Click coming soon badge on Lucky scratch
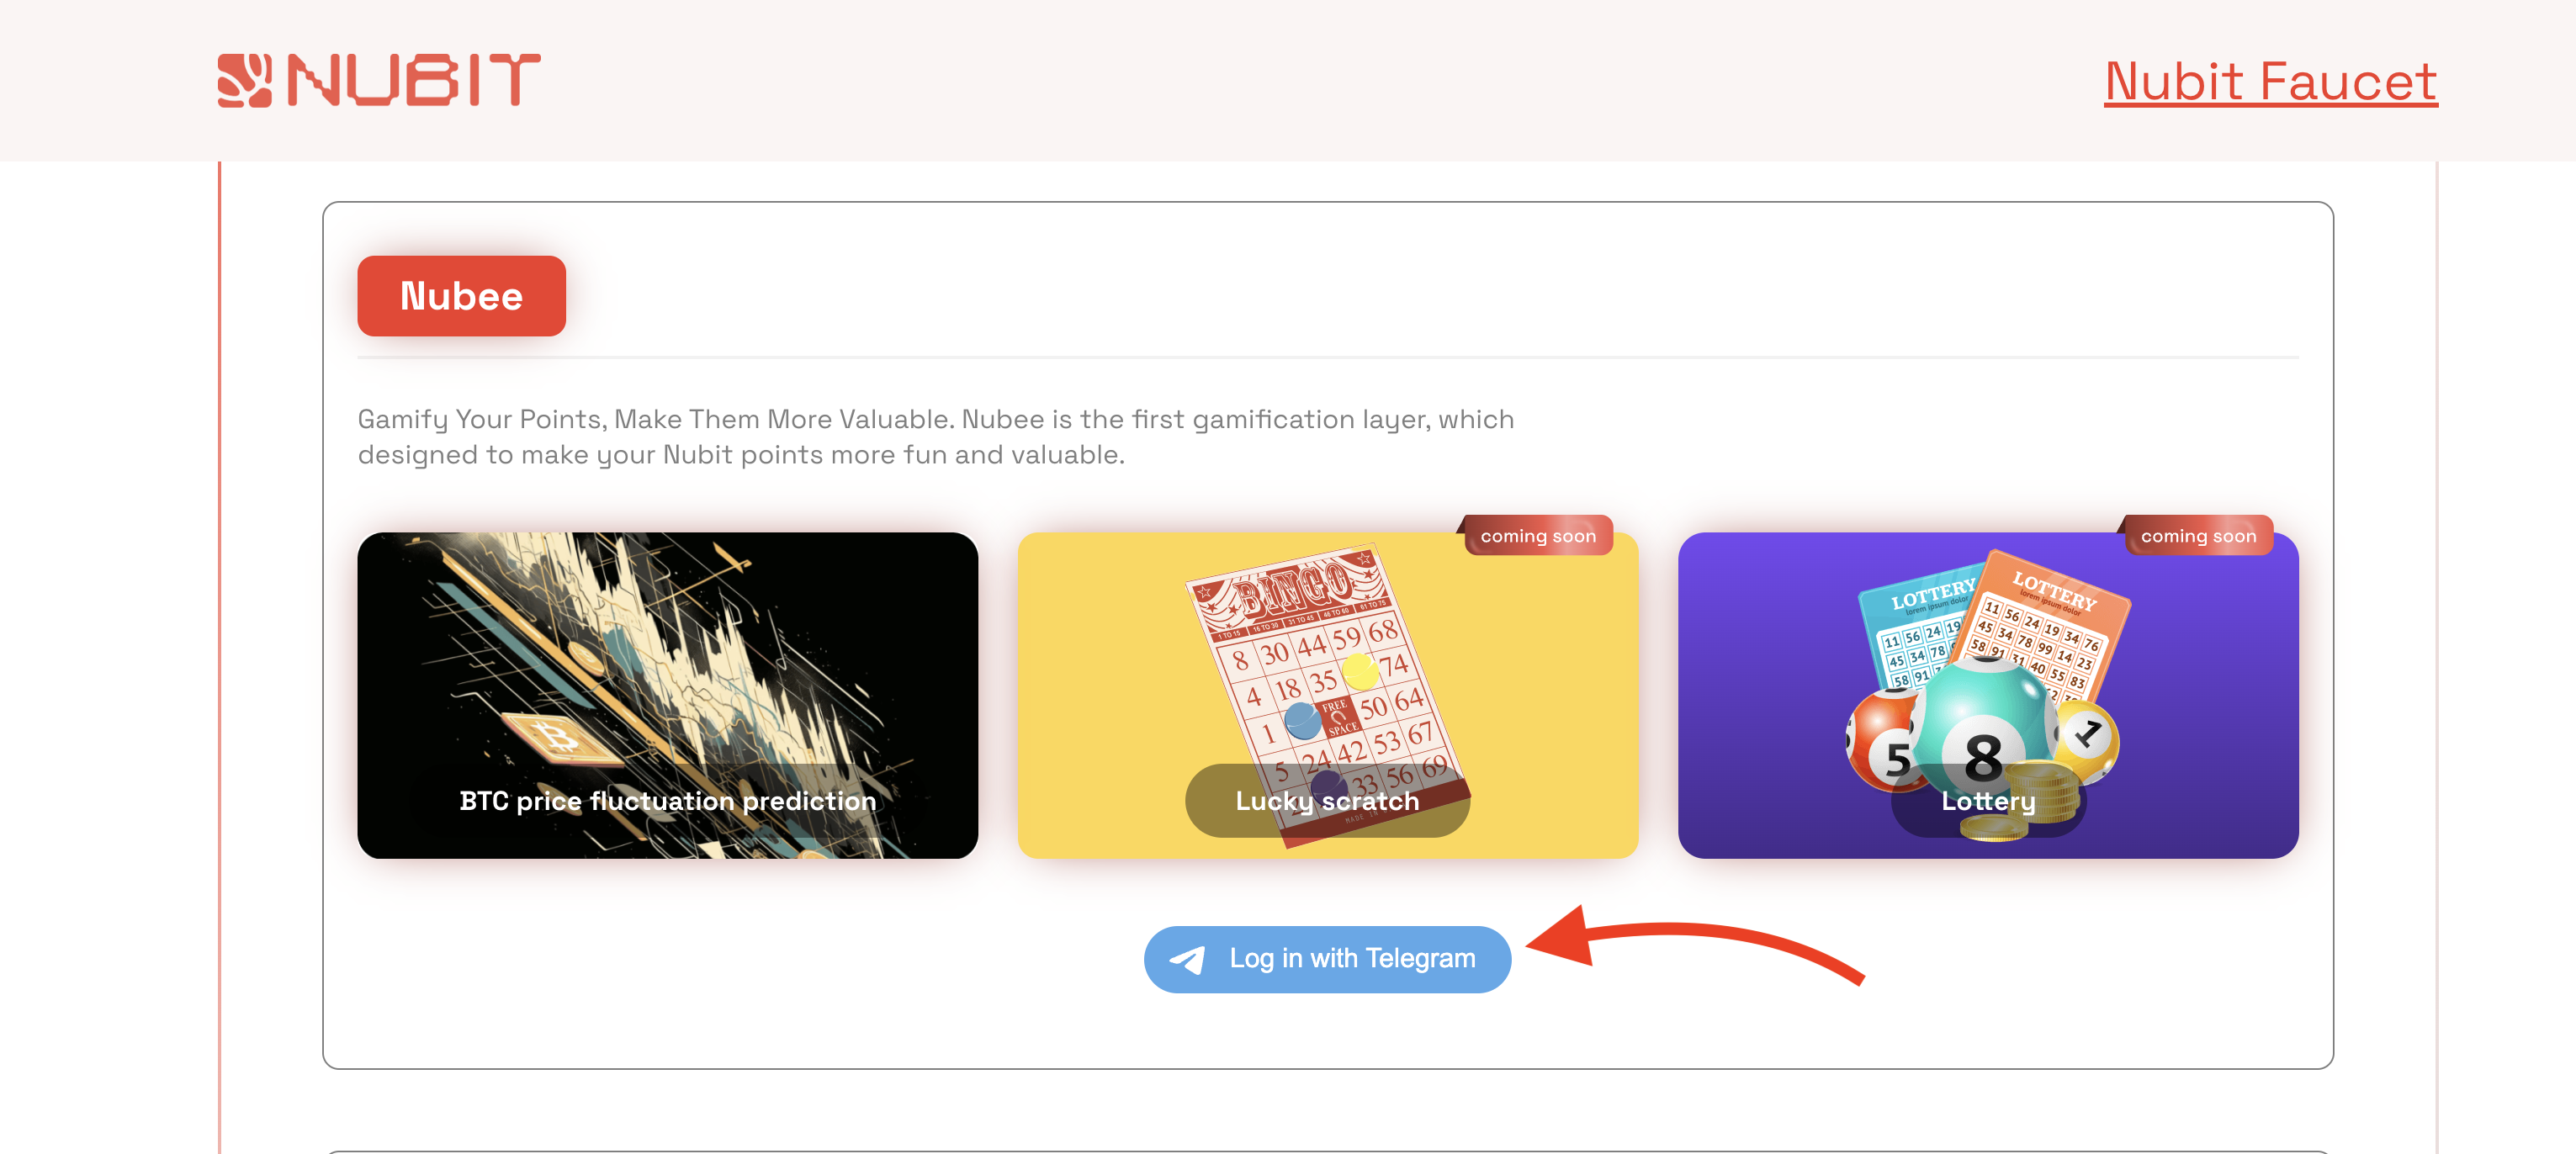Image resolution: width=2576 pixels, height=1154 pixels. click(x=1537, y=535)
